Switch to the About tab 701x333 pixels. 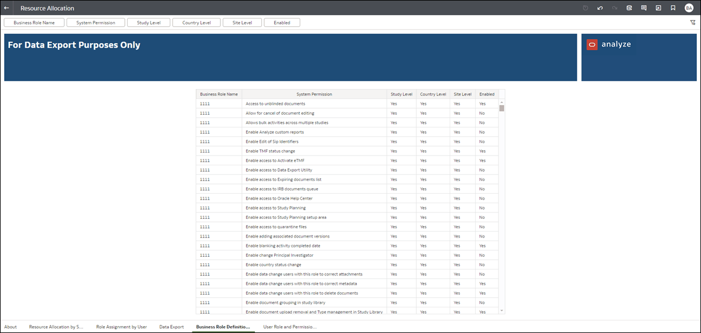tap(10, 327)
